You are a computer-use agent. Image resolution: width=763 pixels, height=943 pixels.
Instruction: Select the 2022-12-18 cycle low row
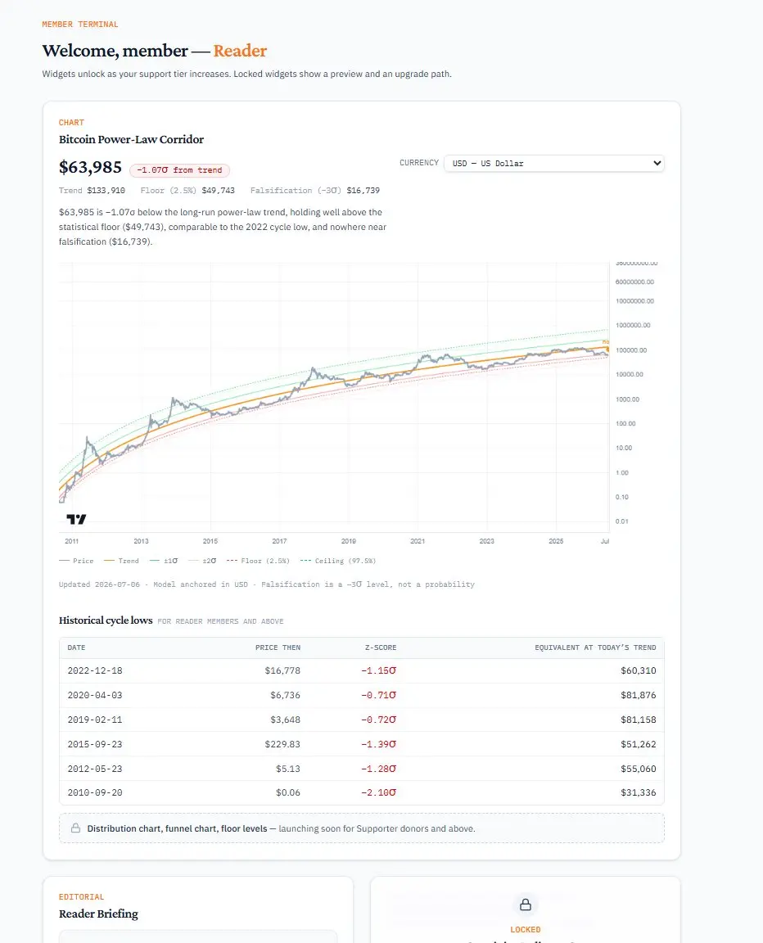pyautogui.click(x=361, y=670)
